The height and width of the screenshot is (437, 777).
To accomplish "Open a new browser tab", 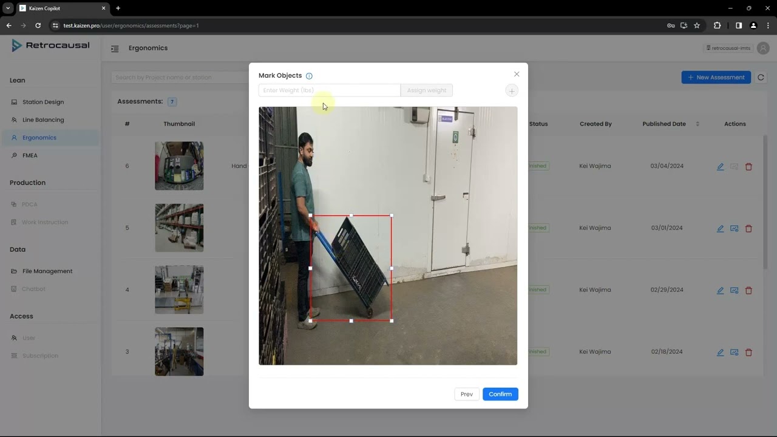I will (118, 8).
